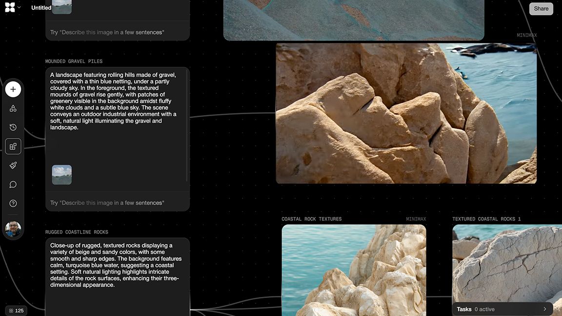Select the paintbrush styles icon
Viewport: 562px width, 316px height.
coord(13,165)
